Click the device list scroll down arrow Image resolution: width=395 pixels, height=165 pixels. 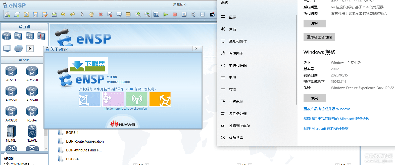point(45,148)
